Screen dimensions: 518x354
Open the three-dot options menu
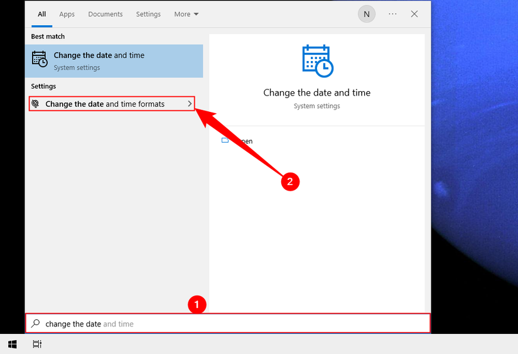point(392,14)
